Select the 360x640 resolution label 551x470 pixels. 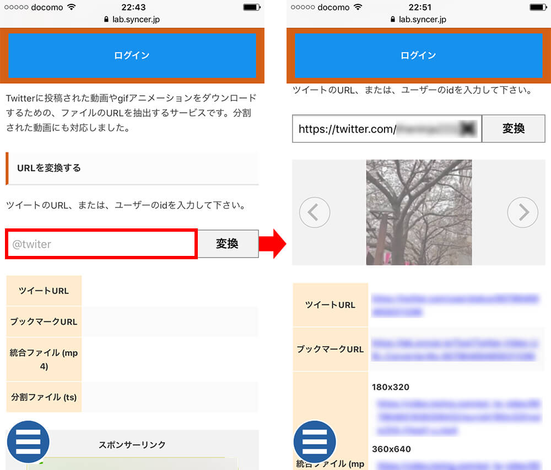click(391, 449)
